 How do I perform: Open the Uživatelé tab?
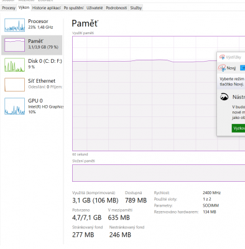[x=95, y=8]
